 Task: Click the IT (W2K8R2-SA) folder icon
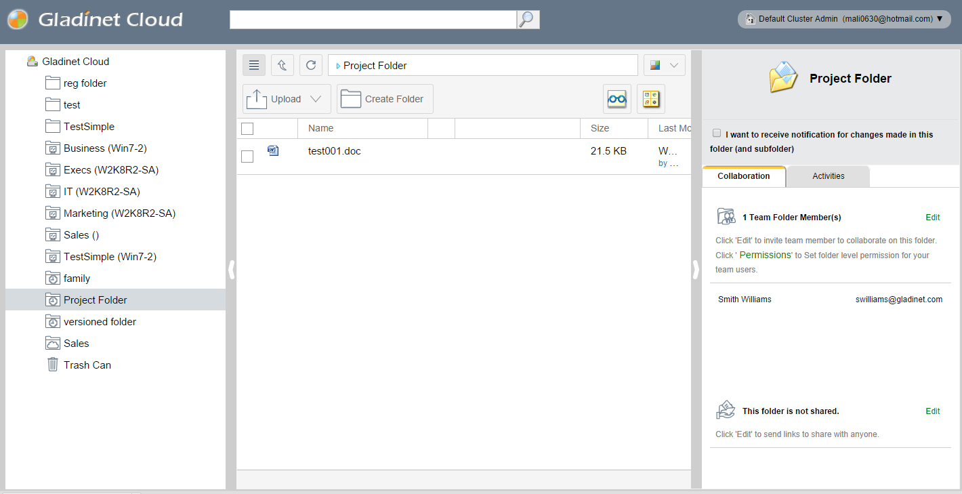[x=53, y=191]
